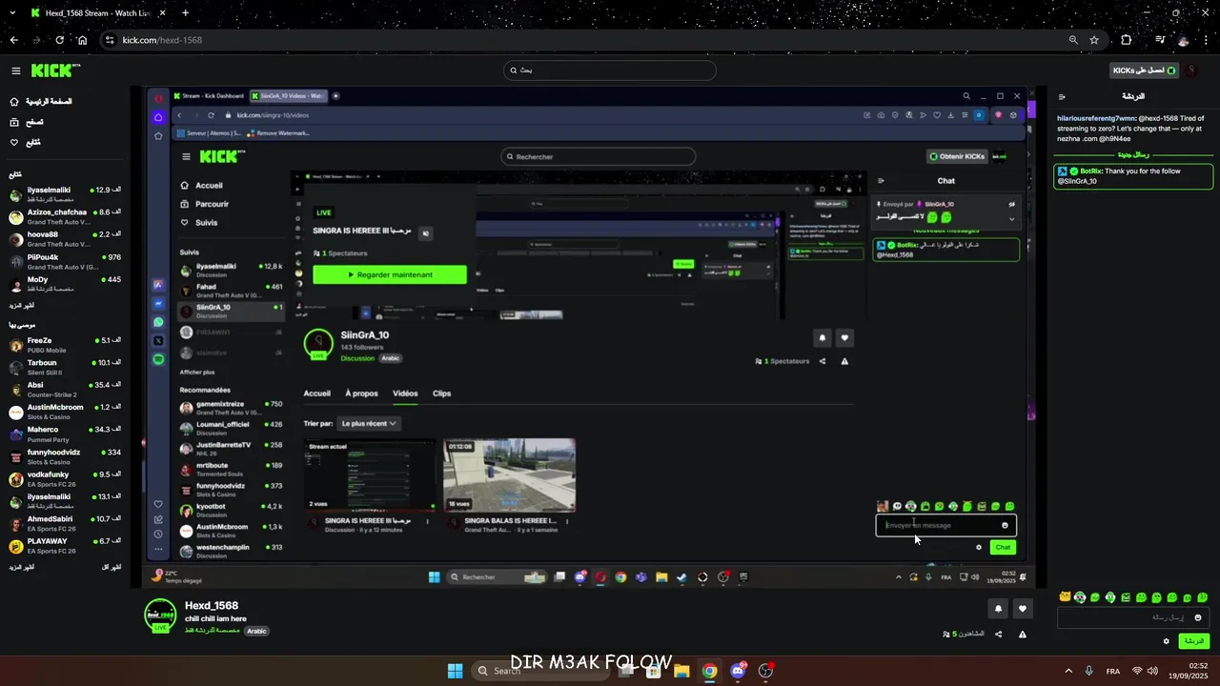Open the PLAYAWAY channel
Screen dimensions: 1220x686
coord(65,546)
